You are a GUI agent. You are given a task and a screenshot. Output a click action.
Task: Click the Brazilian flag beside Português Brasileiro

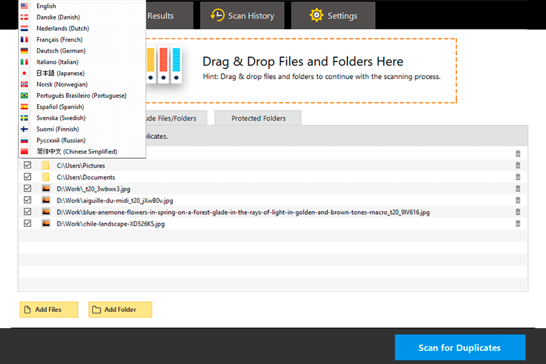pos(23,95)
